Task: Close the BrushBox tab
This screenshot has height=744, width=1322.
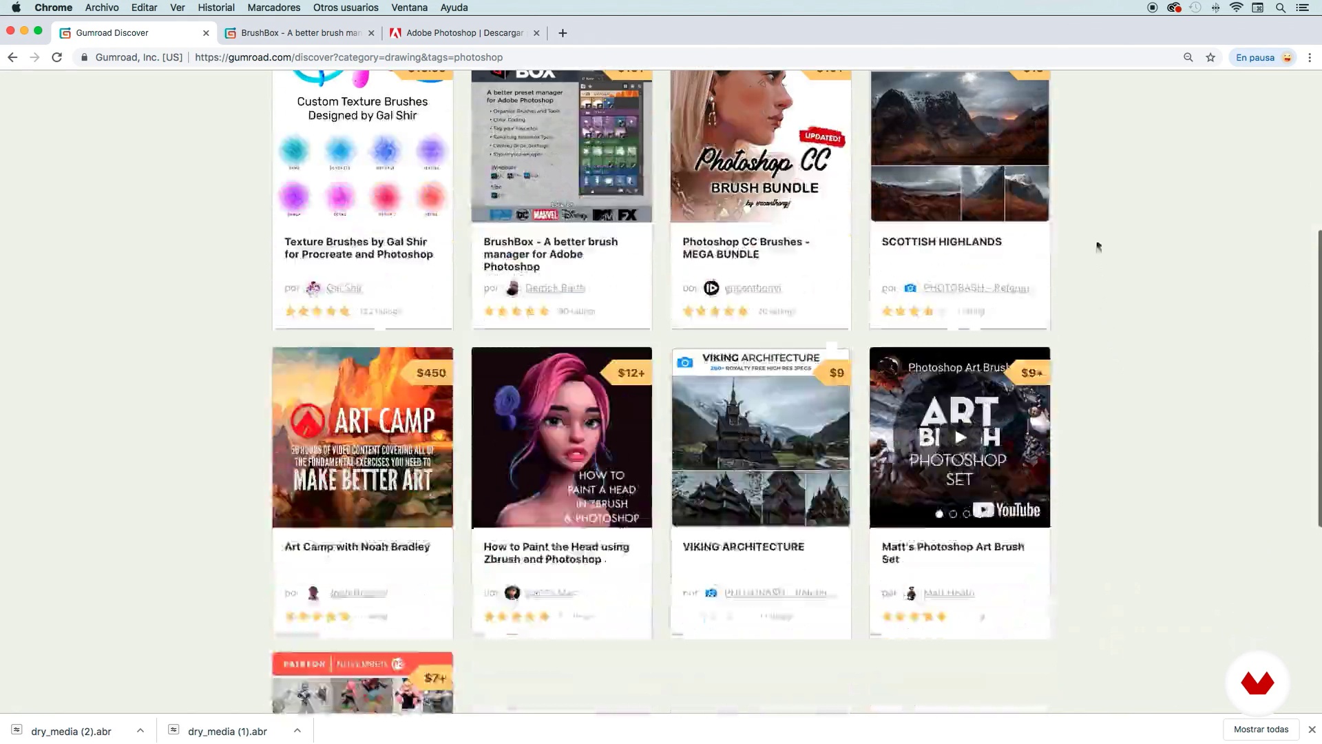Action: click(x=371, y=33)
